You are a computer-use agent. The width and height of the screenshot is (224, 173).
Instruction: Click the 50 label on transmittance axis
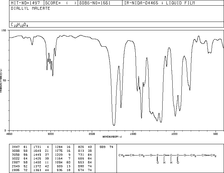4,80
